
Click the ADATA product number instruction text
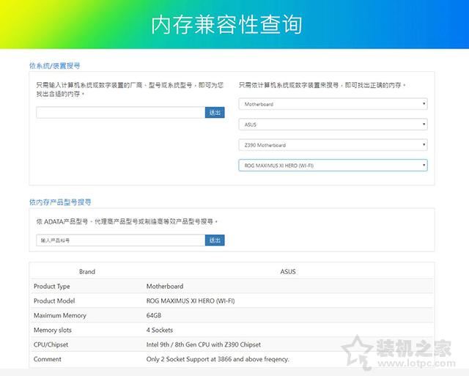coord(127,221)
